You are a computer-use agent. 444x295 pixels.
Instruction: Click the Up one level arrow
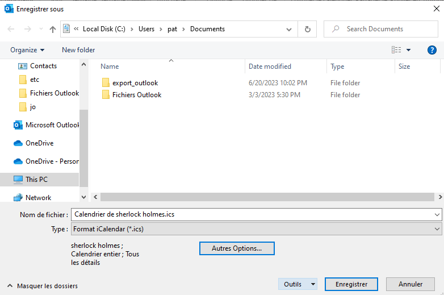(x=53, y=29)
